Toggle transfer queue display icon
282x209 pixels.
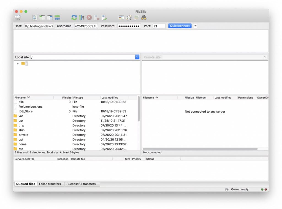(x=57, y=18)
